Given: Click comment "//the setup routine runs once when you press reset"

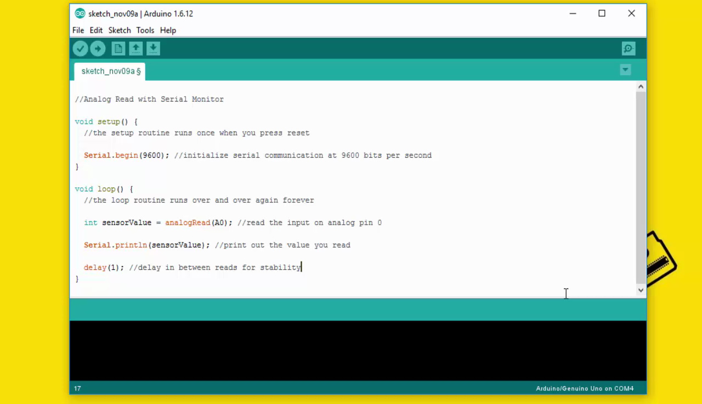Looking at the screenshot, I should coord(197,133).
